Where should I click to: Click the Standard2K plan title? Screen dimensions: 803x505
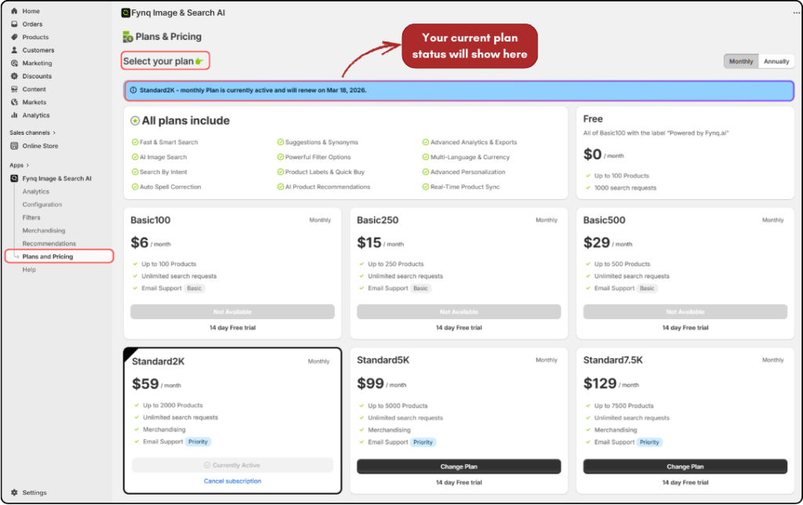158,361
